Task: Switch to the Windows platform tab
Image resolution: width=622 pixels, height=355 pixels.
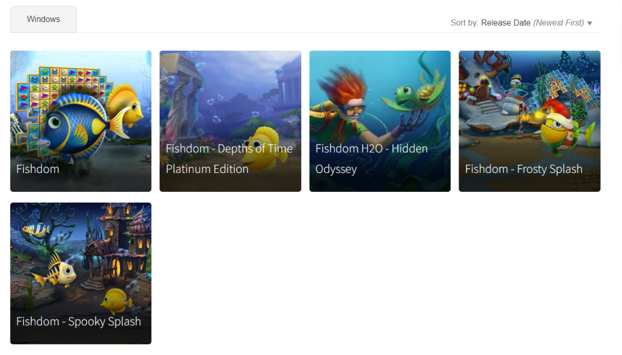Action: [43, 19]
